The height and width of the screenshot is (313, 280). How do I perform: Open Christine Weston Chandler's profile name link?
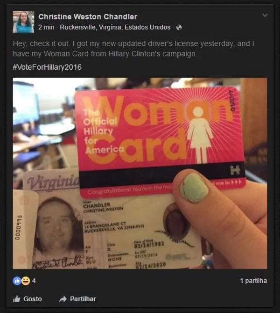88,17
